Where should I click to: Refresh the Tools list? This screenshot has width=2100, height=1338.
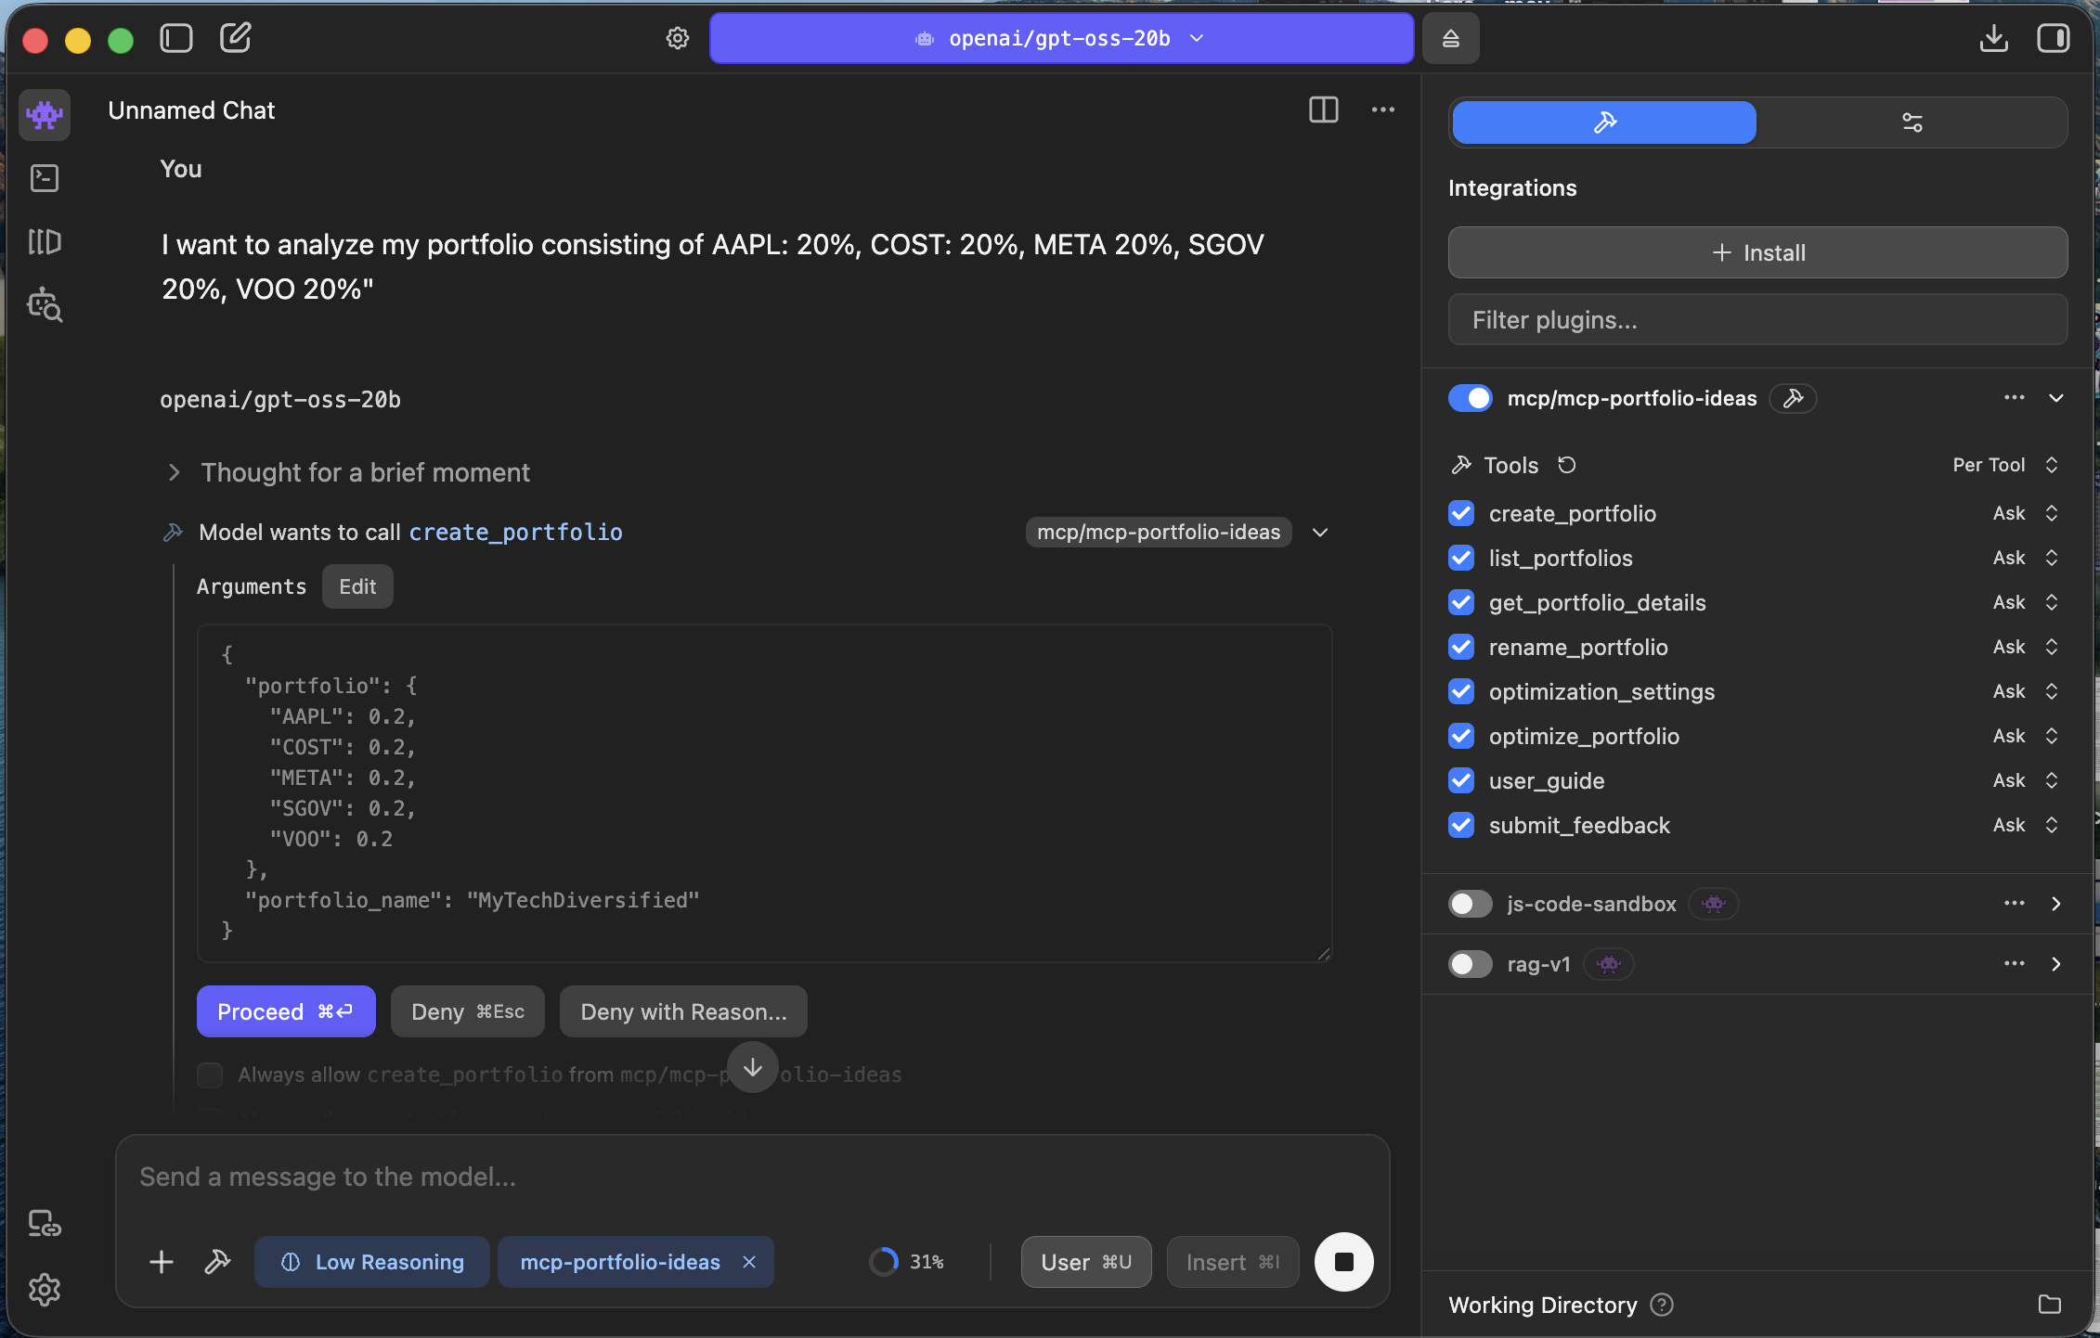click(1567, 465)
